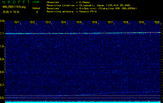163x103 pixels.
Task: Click the 0.9 frequency axis label
Action: [2, 59]
